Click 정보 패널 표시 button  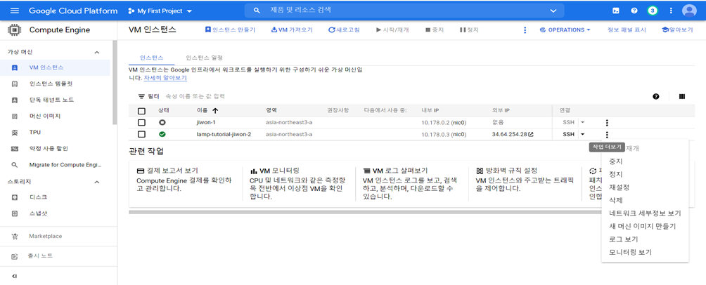[627, 30]
